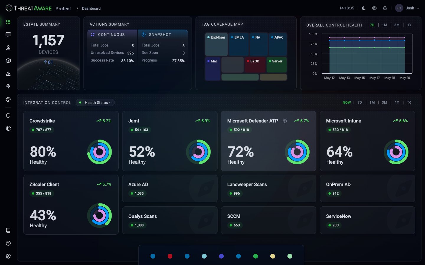
Task: Click the Continuous sync arrows icon
Action: tap(93, 34)
